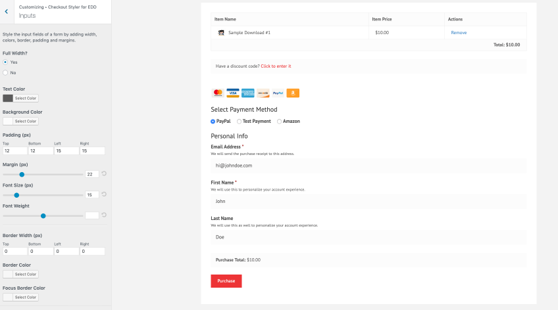The image size is (558, 310).
Task: Click the Sample Download #1 thumbnail
Action: point(221,33)
